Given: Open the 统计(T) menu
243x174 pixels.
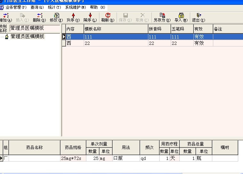Looking at the screenshot, I should coord(54,7).
